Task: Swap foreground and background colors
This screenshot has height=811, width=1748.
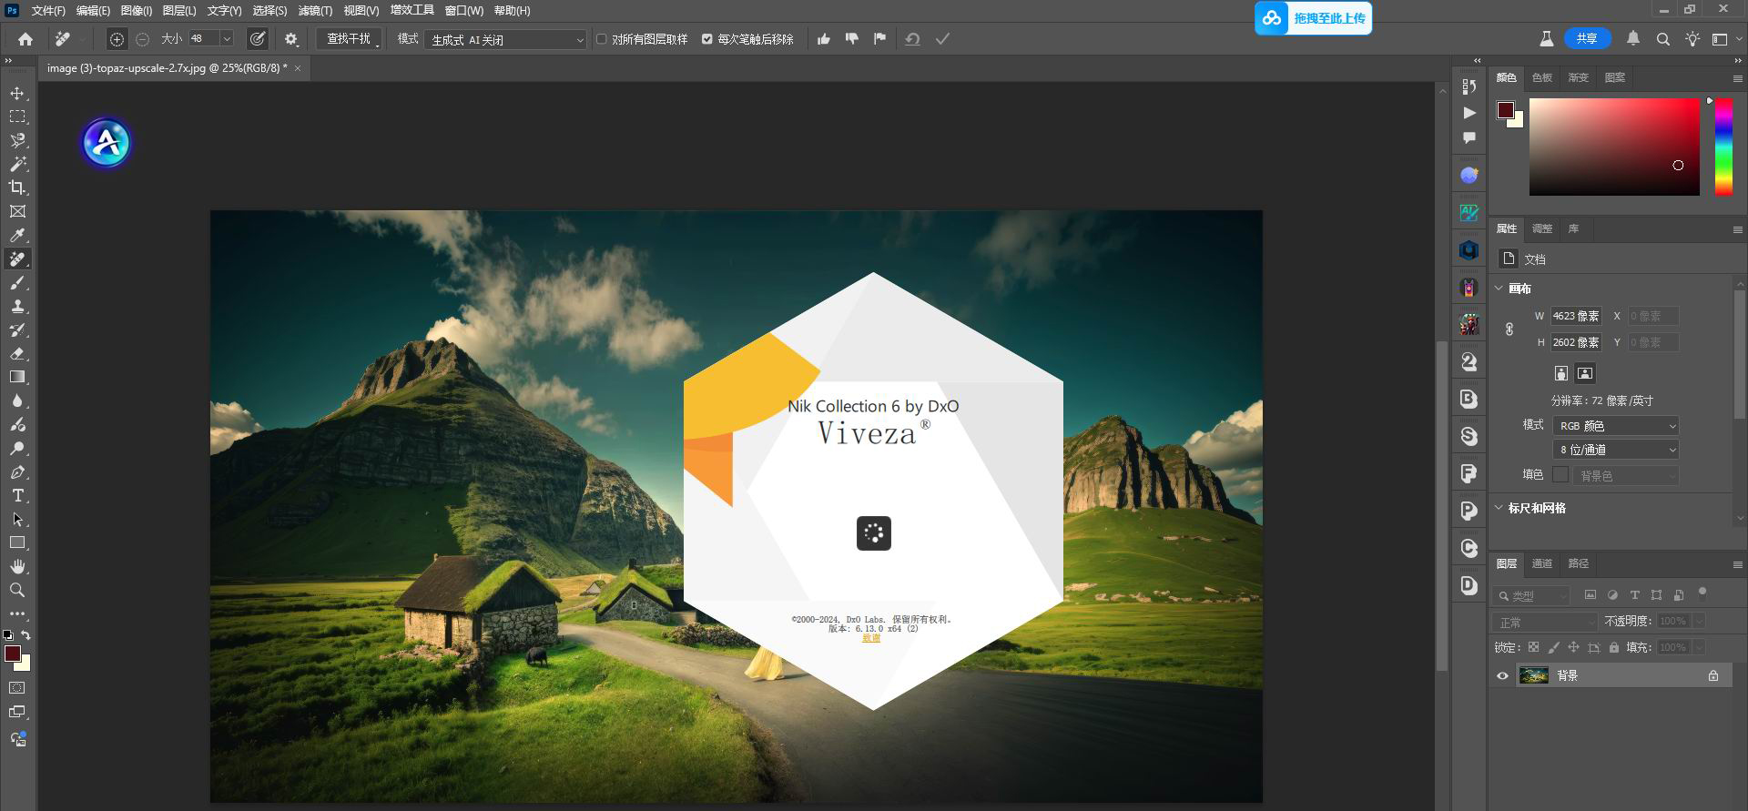Action: [26, 635]
